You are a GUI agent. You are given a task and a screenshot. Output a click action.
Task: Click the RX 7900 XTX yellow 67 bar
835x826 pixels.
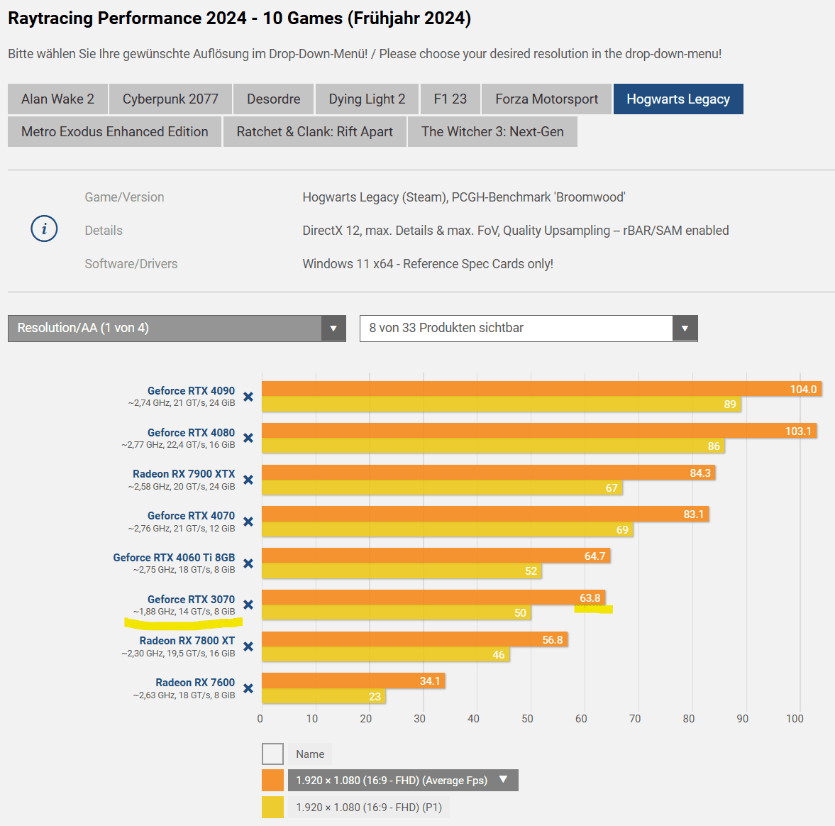pyautogui.click(x=443, y=488)
